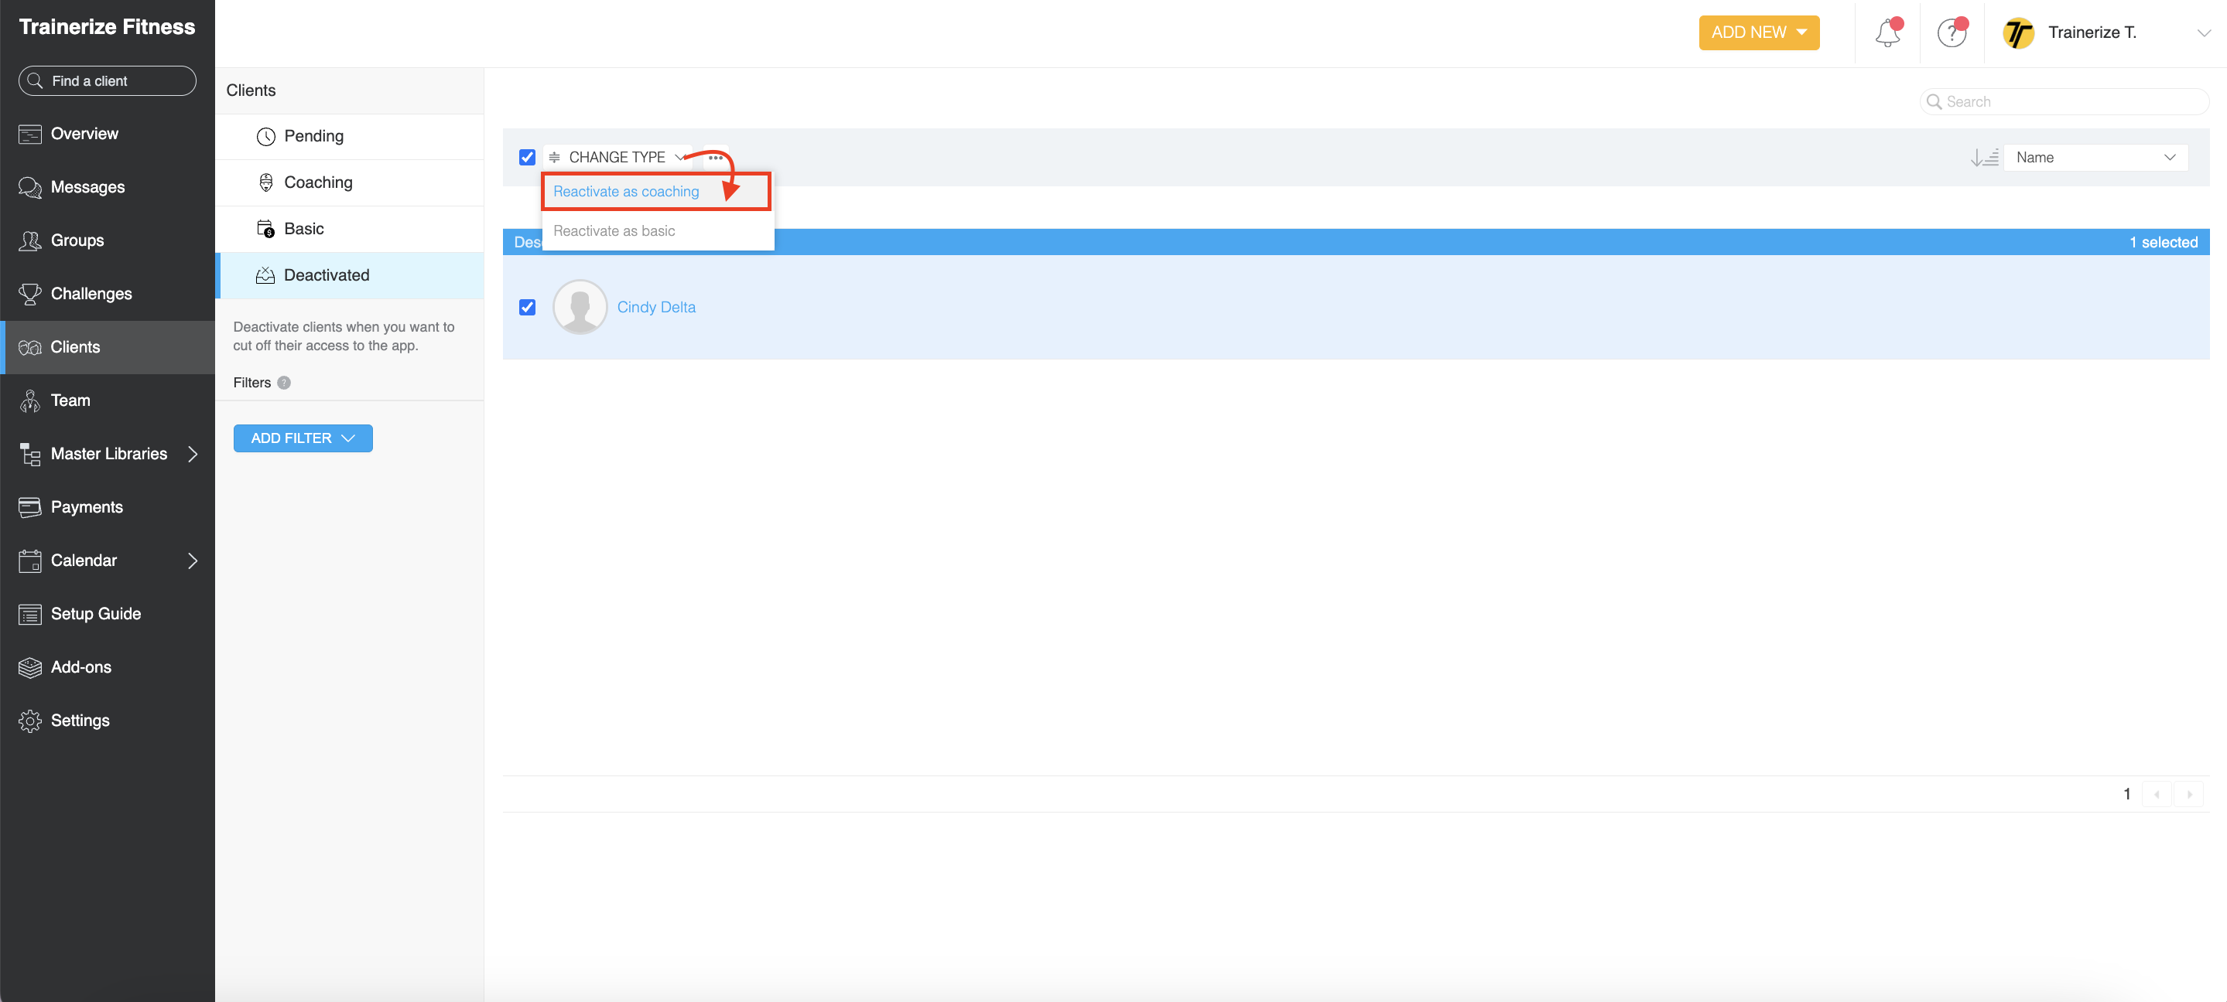Select Reactivate as coaching

coord(656,192)
